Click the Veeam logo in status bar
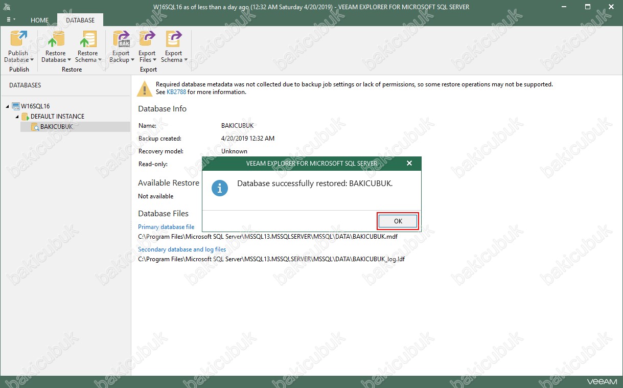The image size is (623, 388). 602,382
